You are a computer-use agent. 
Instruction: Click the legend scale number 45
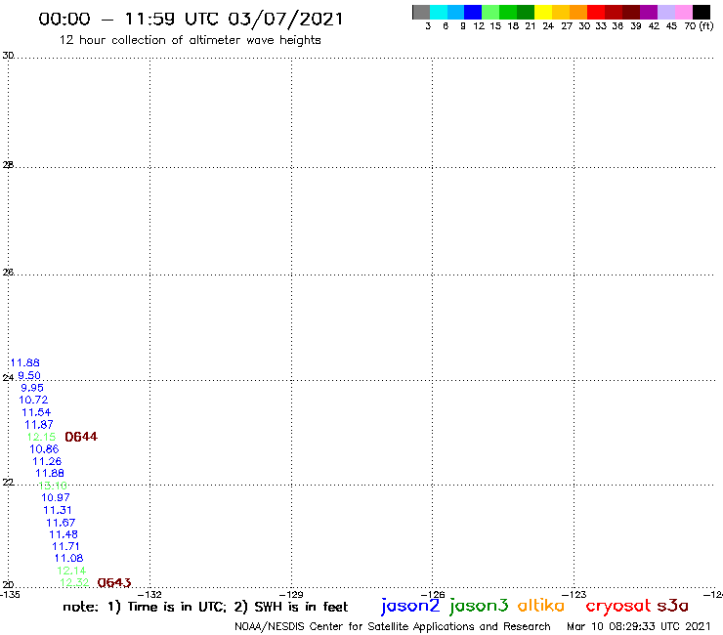(671, 26)
